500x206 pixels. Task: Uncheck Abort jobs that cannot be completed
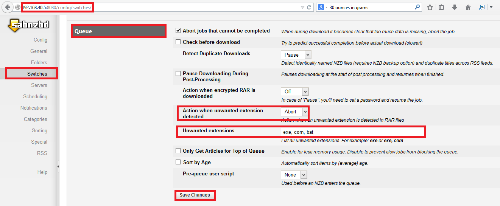pyautogui.click(x=178, y=31)
